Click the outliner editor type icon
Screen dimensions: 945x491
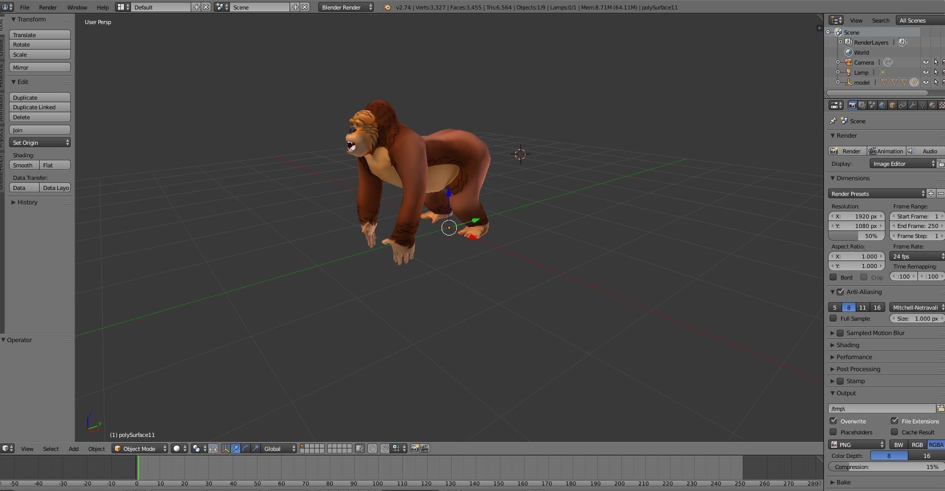tap(836, 20)
